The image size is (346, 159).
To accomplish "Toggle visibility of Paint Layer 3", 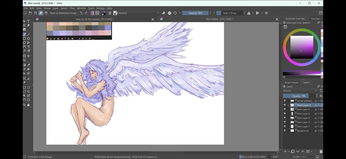I will pyautogui.click(x=285, y=122).
